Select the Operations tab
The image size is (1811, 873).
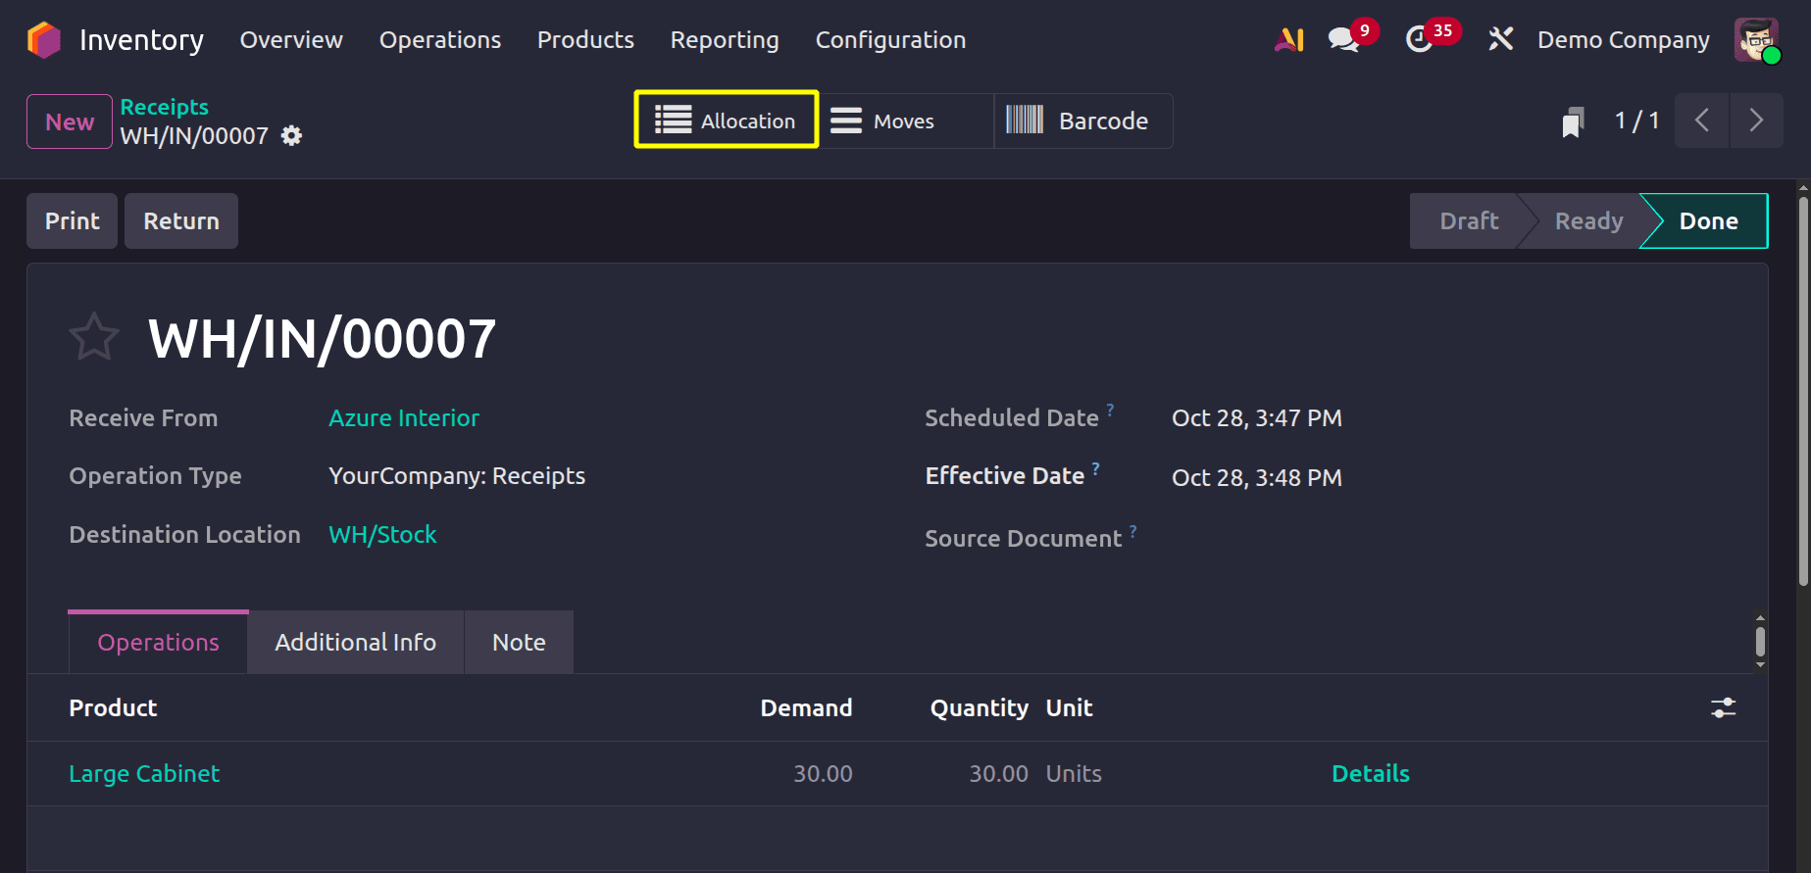tap(158, 643)
